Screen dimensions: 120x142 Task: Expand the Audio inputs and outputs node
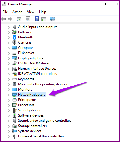coord(9,27)
